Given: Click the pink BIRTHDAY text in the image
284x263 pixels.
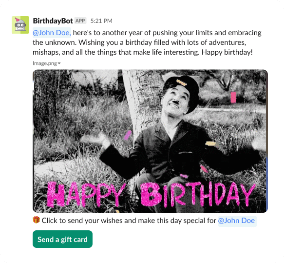Looking at the screenshot, I should coord(198,194).
